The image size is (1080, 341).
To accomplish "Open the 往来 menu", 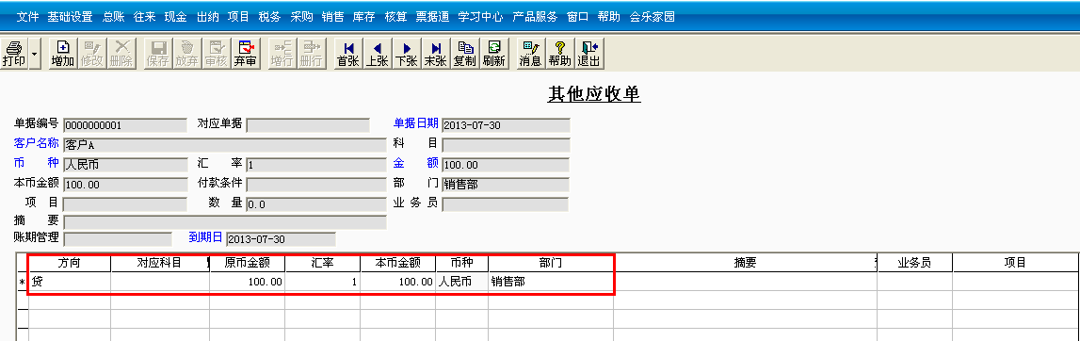I will [144, 17].
